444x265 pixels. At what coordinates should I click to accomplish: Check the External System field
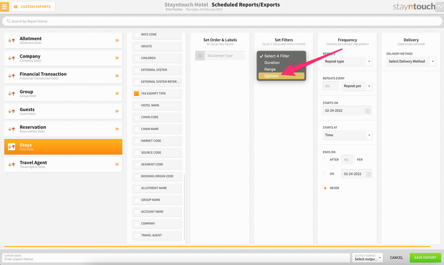point(137,70)
